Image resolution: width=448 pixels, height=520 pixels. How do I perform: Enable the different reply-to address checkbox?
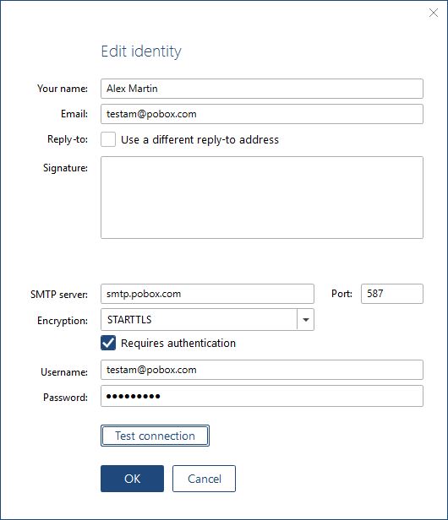[x=108, y=139]
